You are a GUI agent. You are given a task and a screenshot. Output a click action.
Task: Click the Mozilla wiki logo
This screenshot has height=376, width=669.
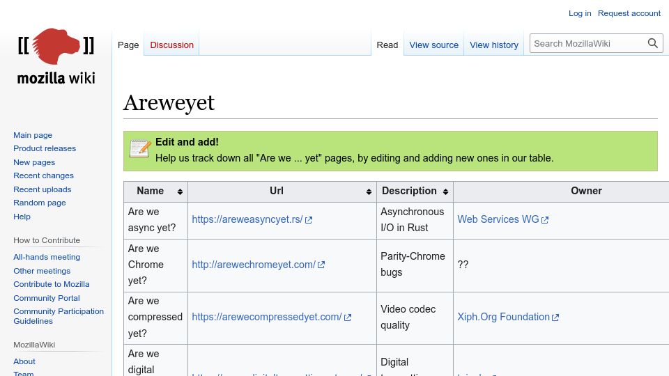pyautogui.click(x=56, y=56)
